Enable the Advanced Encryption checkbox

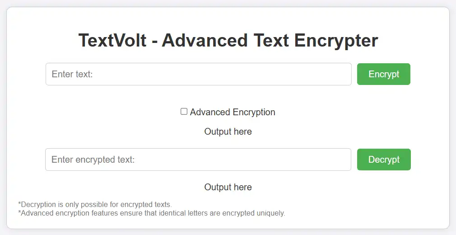184,112
